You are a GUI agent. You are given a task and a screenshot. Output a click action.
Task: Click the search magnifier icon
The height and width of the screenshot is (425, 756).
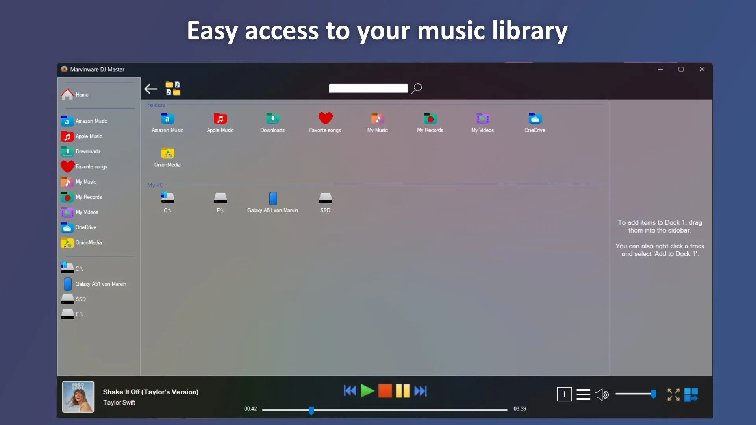(416, 89)
